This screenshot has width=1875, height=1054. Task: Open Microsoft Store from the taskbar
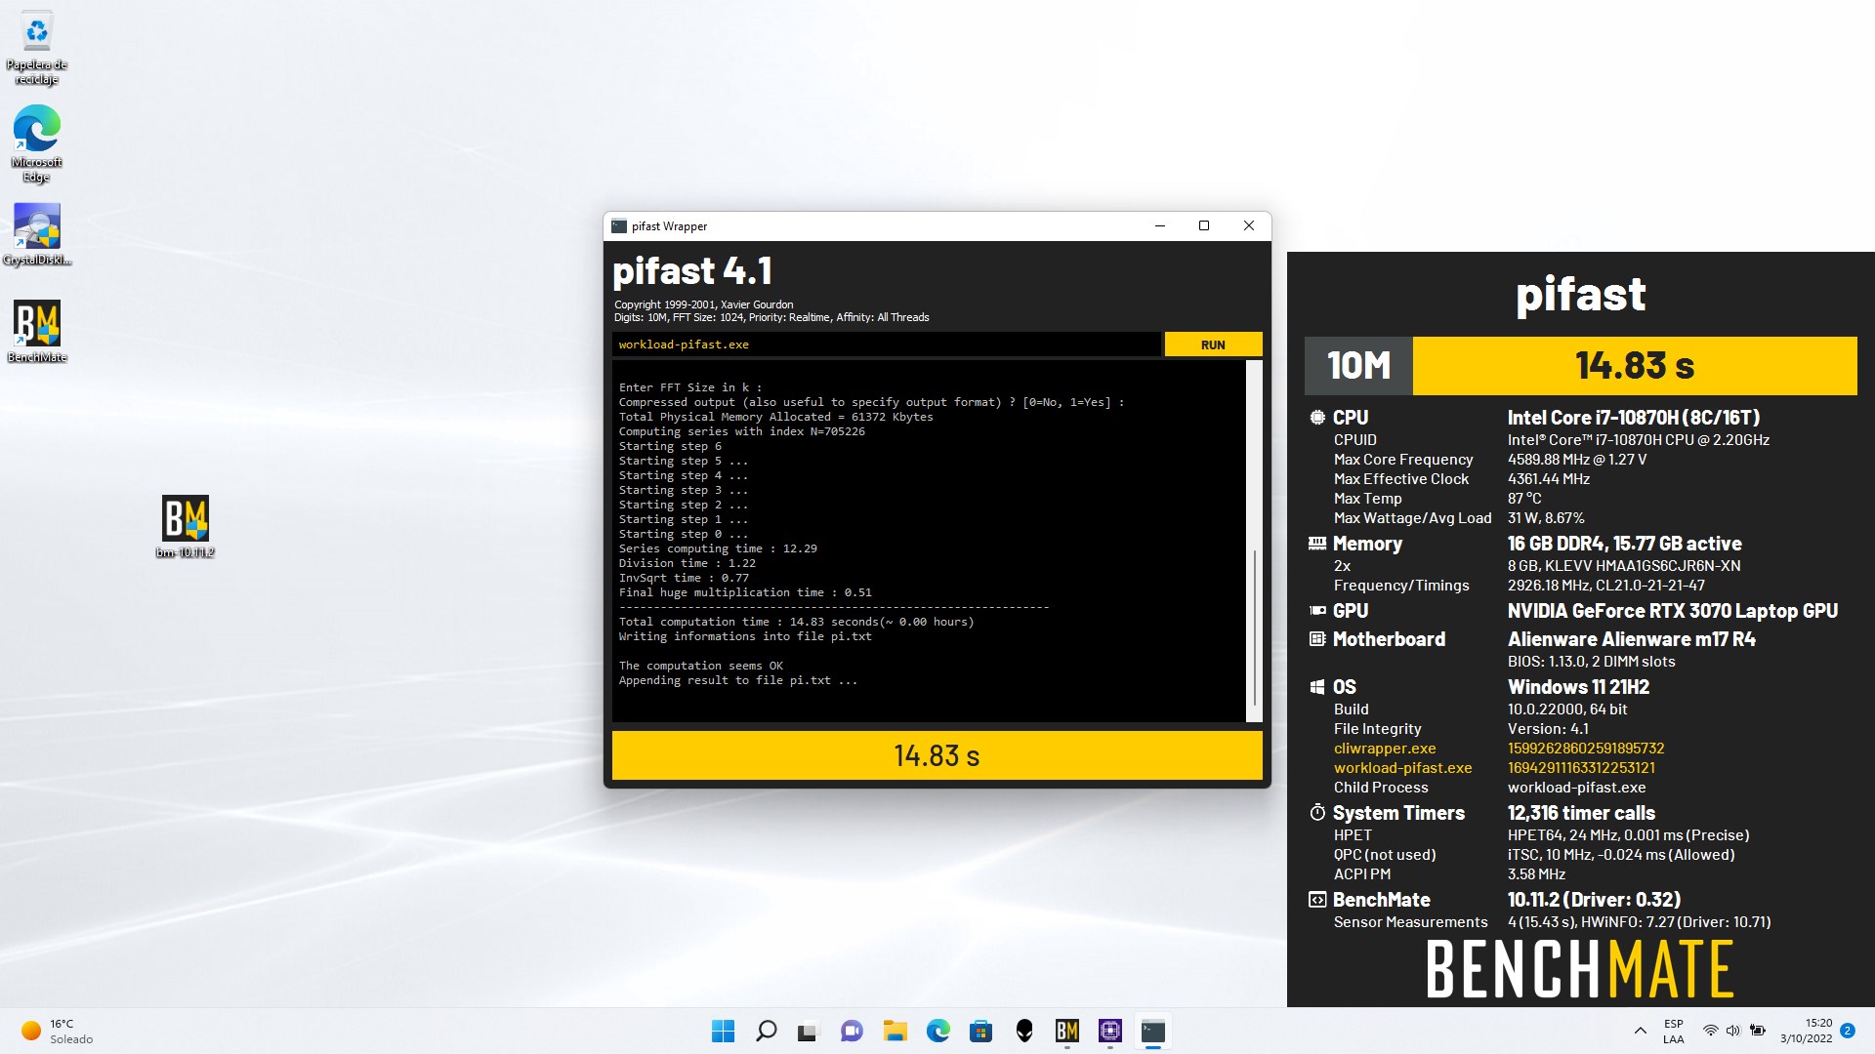(980, 1031)
